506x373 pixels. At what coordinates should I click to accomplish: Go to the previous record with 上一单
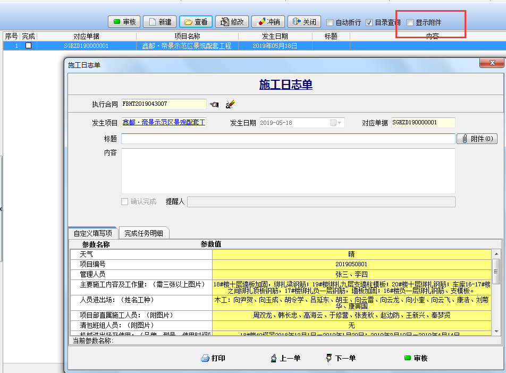click(285, 358)
